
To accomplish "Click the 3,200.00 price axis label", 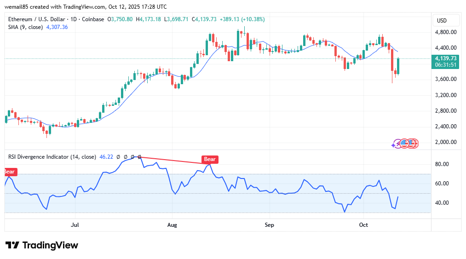I will pyautogui.click(x=446, y=95).
